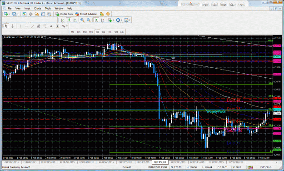Toggle the Expert Advisors button
The image size is (284, 171).
86,14
